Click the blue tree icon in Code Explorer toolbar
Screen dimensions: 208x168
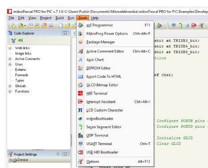coord(14,40)
